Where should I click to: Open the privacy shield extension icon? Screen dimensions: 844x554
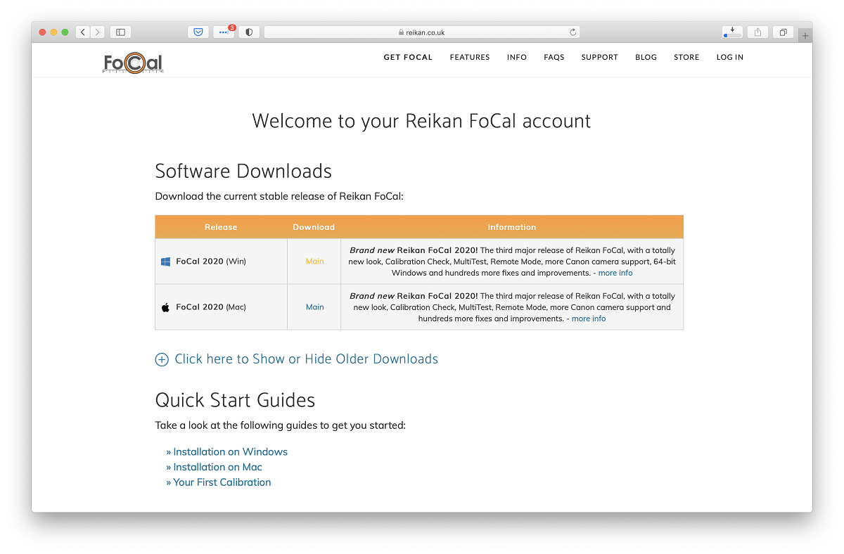(249, 32)
